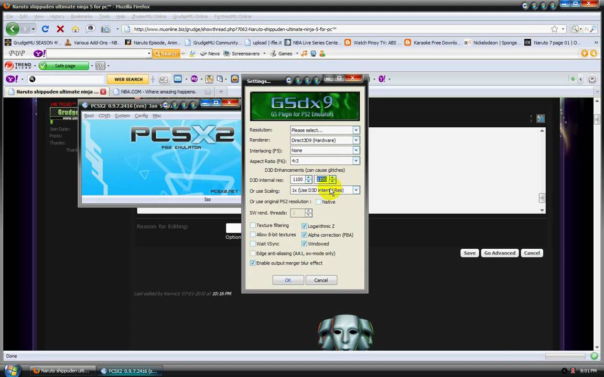This screenshot has height=377, width=604.
Task: Click the music note toolbar icon
Action: [304, 53]
